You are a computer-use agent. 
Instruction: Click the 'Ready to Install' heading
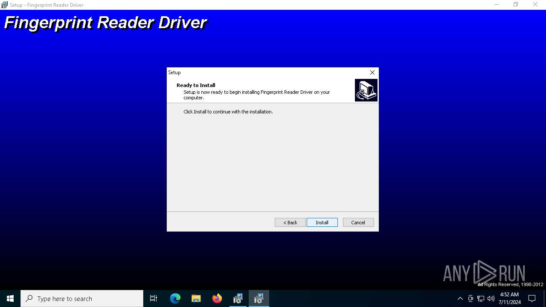pos(196,85)
